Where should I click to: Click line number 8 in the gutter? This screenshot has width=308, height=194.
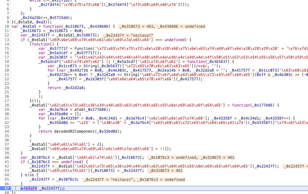click(x=8, y=18)
